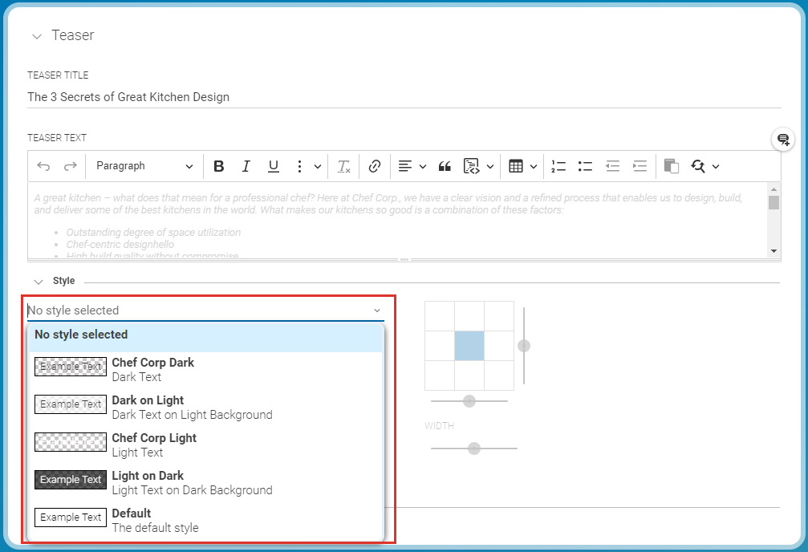
Task: Click the insert link icon
Action: pos(375,166)
